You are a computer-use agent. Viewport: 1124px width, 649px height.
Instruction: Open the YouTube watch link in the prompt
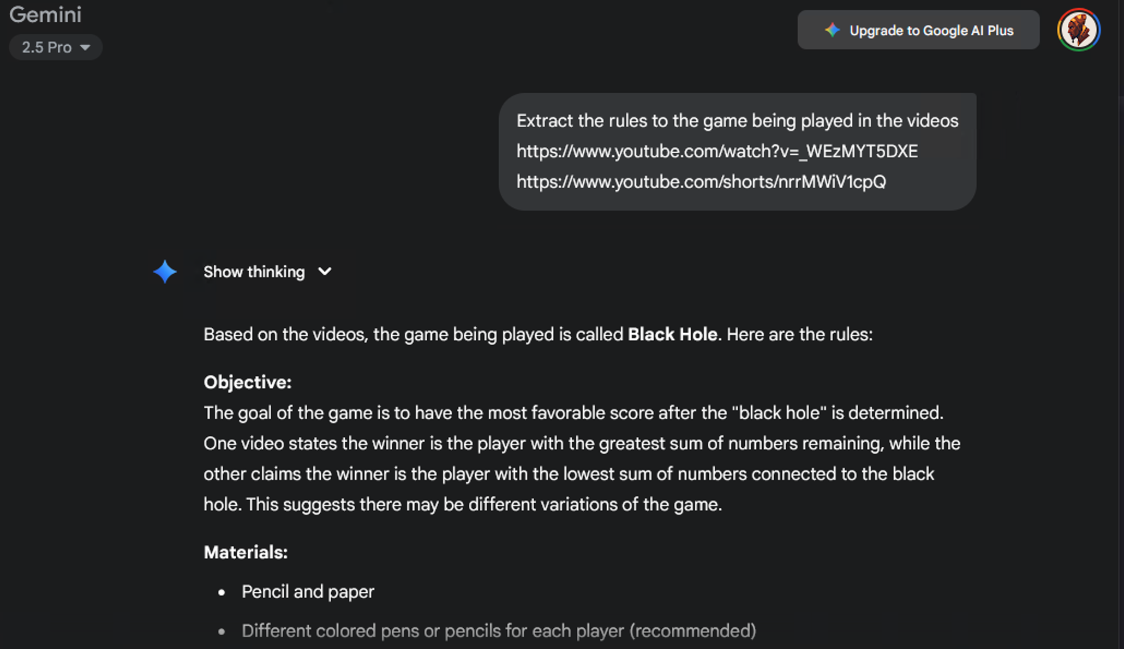pos(716,151)
